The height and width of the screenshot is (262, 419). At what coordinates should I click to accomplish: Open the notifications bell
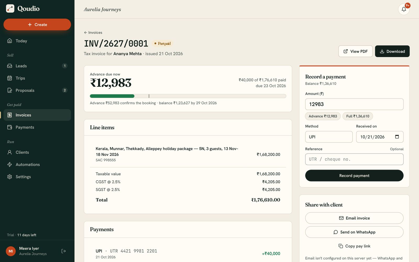(x=404, y=9)
